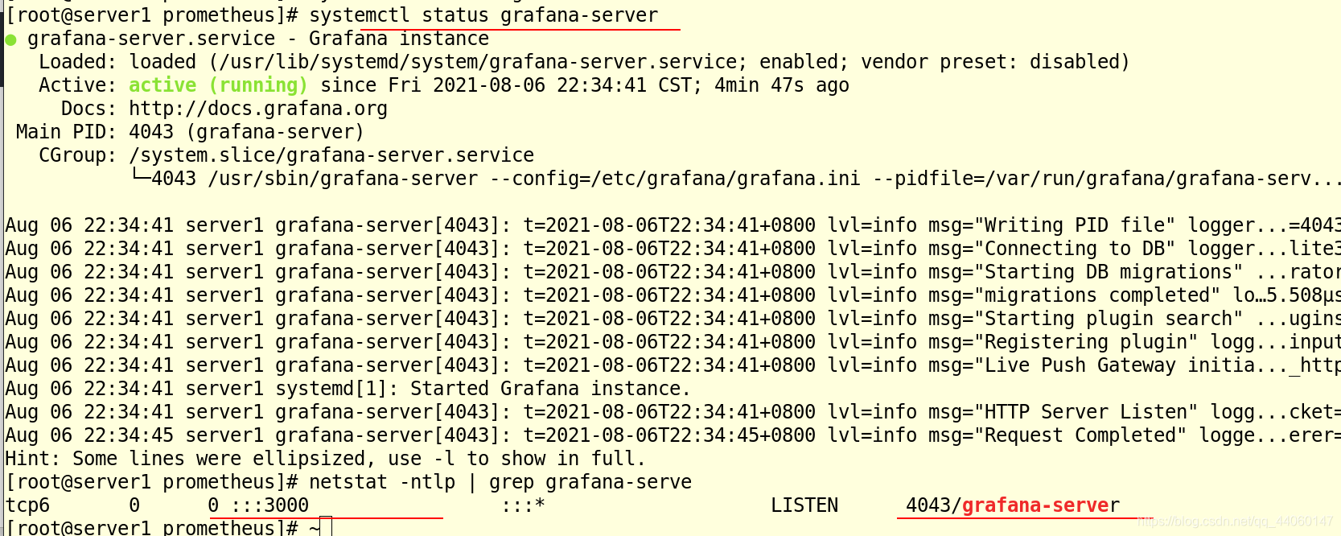
Task: Click the http://docs.grafana.org documentation URL
Action: coord(258,109)
